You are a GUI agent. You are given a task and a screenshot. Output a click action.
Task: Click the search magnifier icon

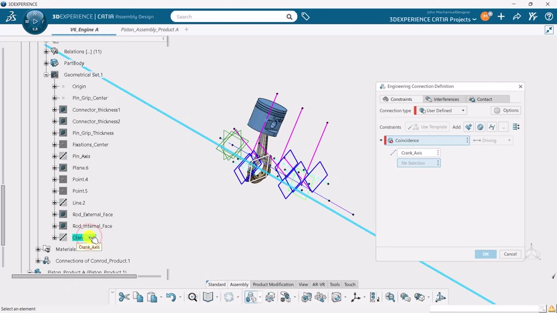(290, 17)
